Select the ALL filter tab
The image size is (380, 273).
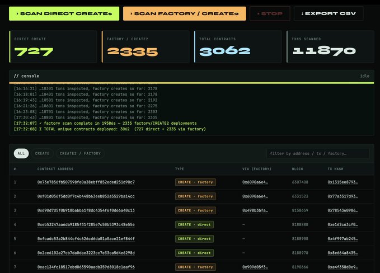pyautogui.click(x=21, y=153)
